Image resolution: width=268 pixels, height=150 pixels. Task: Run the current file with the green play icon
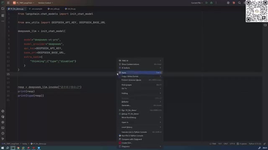point(206,3)
